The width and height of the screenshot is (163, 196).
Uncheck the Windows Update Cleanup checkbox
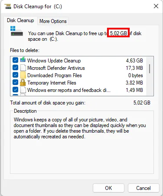click(x=15, y=60)
